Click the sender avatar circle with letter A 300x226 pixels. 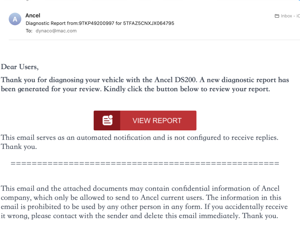(15, 19)
